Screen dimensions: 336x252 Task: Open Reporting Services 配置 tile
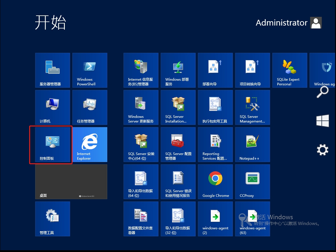(x=215, y=145)
